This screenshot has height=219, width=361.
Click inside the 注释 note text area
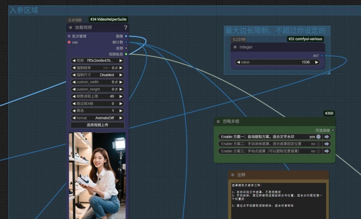pyautogui.click(x=279, y=201)
